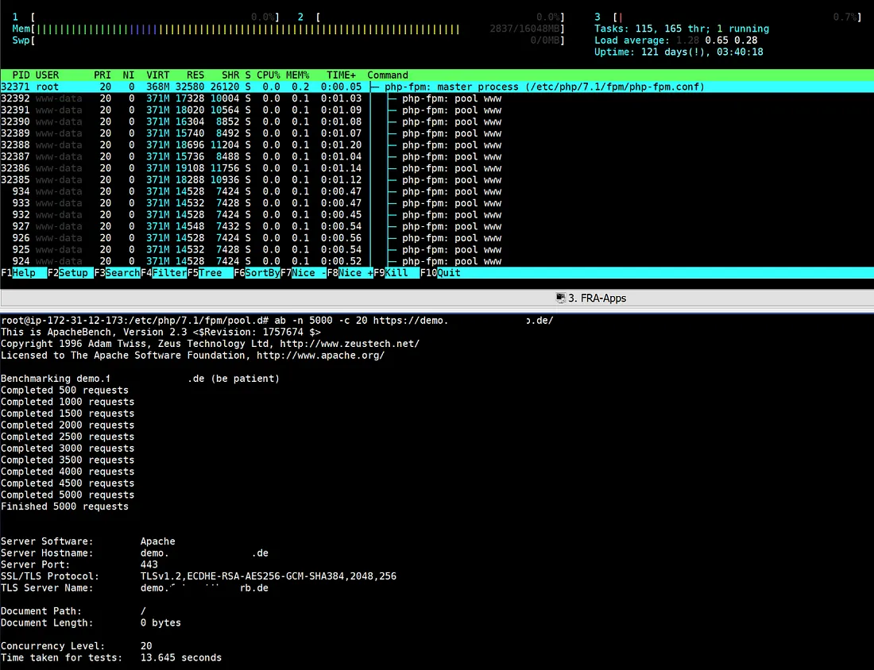874x670 pixels.
Task: Click the TIME+ column header
Action: coord(341,75)
